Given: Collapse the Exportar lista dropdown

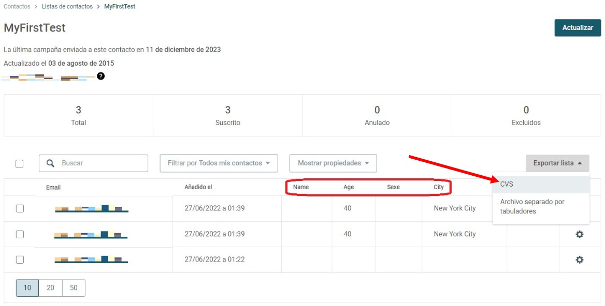Looking at the screenshot, I should click(x=557, y=163).
